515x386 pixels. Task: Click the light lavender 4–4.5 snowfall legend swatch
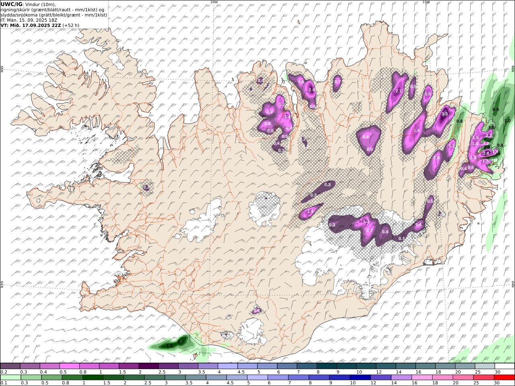coord(228,366)
